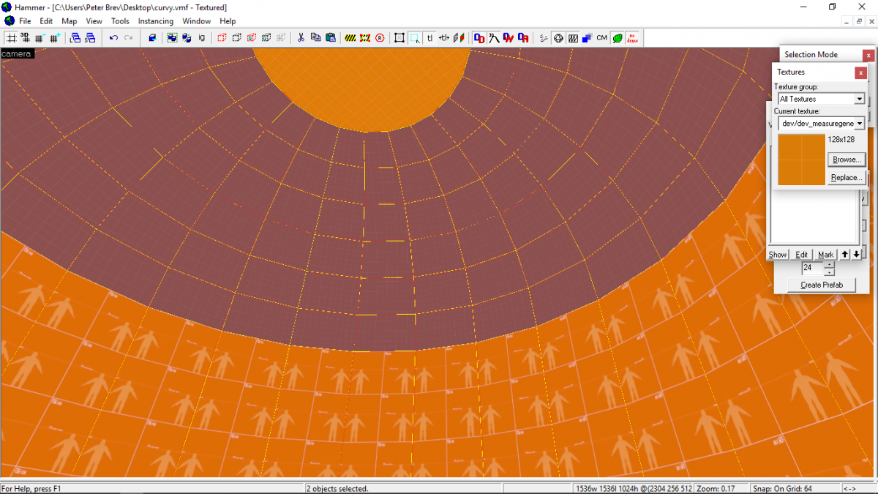Click the Undo arrow in the toolbar
The height and width of the screenshot is (494, 878).
pos(113,37)
